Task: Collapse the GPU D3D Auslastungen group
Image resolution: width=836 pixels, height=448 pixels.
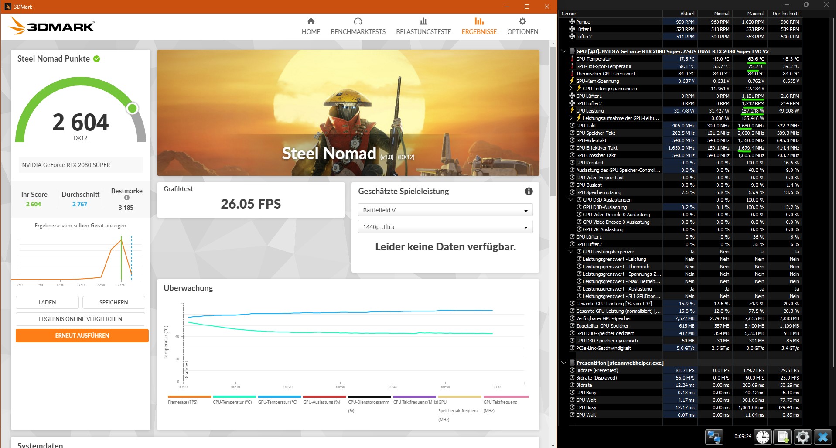Action: 571,200
